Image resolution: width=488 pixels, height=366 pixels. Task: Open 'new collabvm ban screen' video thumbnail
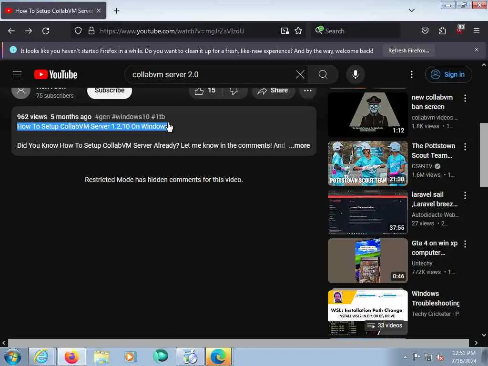click(367, 114)
